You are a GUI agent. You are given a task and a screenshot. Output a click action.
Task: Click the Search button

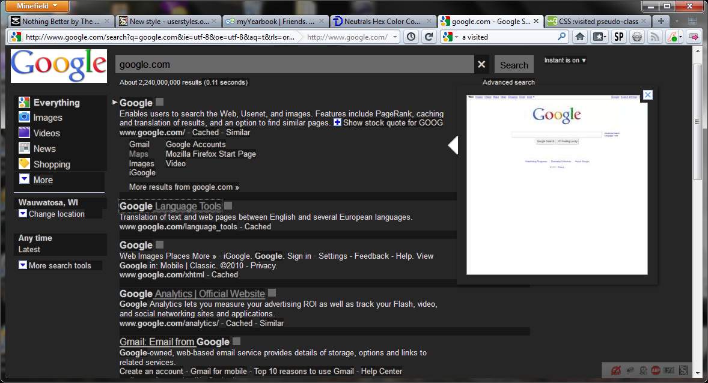point(514,65)
